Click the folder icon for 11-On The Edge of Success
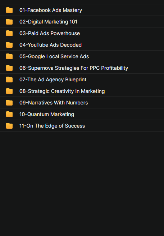Image resolution: width=164 pixels, height=236 pixels. pos(9,126)
